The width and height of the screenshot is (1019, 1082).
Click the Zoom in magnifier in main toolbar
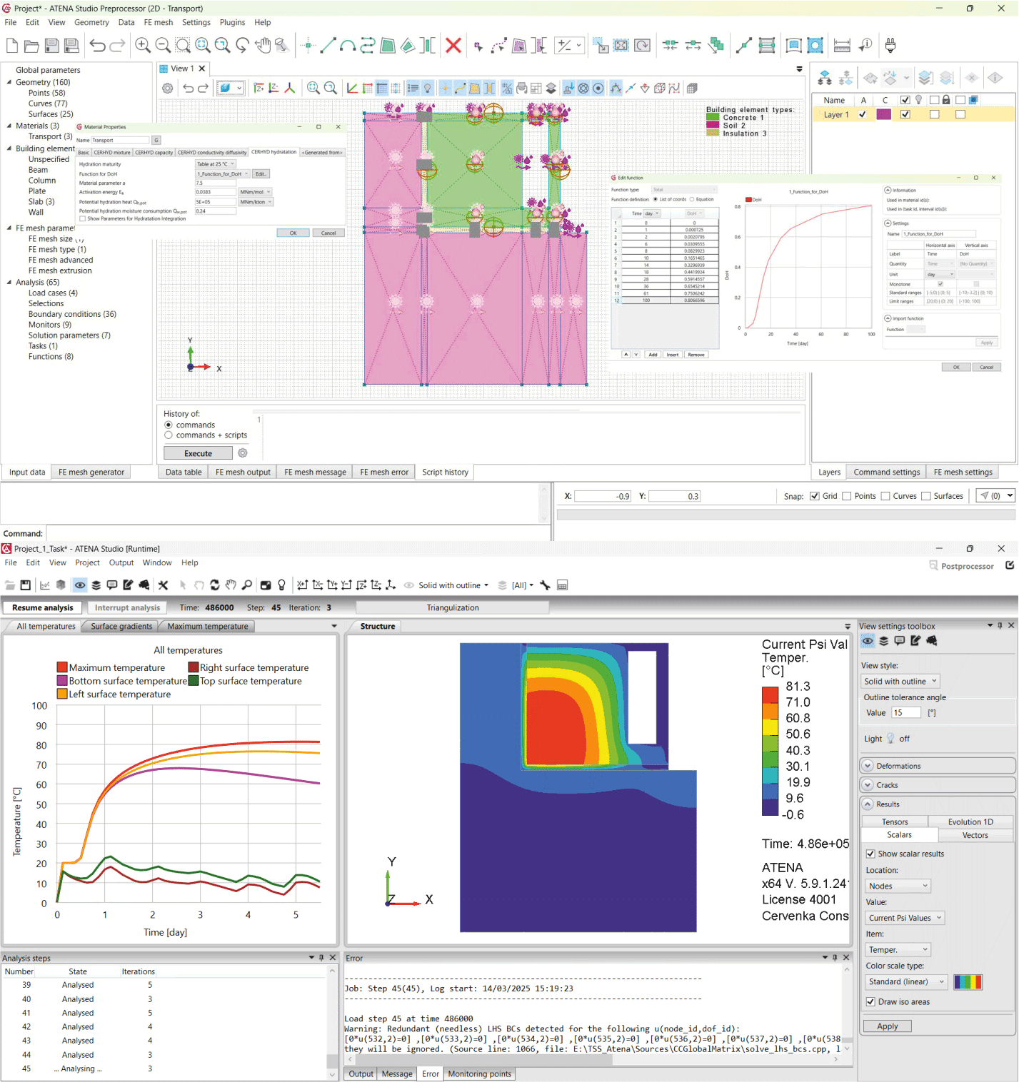coord(143,46)
